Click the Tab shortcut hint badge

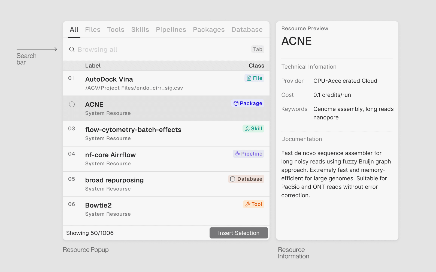[x=258, y=49]
